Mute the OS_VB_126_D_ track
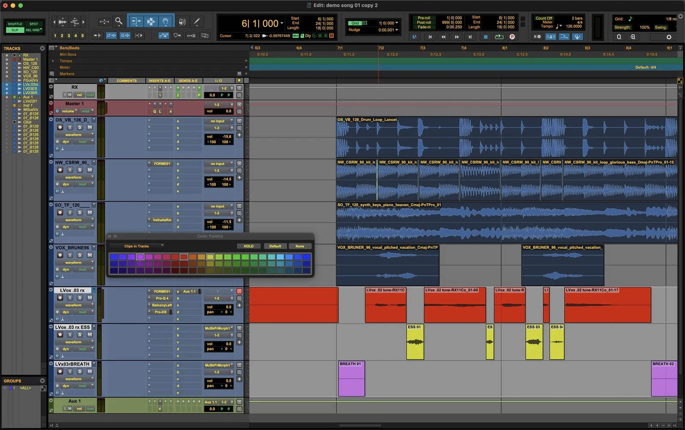 click(x=89, y=127)
